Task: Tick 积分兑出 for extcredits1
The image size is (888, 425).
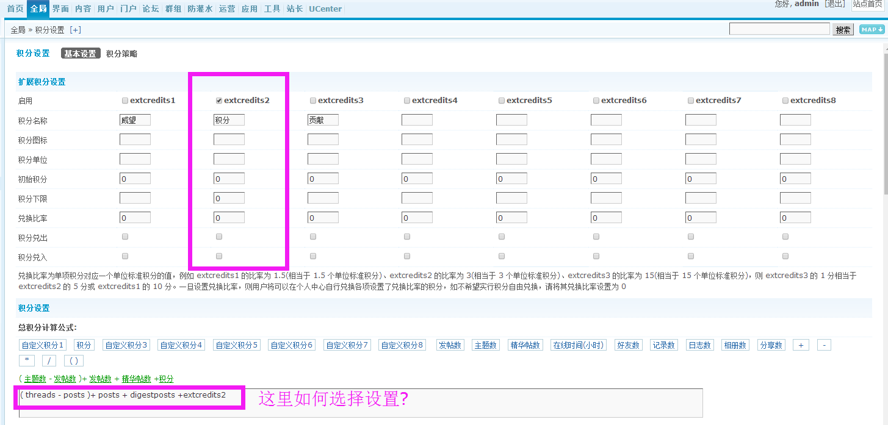Action: [x=125, y=236]
